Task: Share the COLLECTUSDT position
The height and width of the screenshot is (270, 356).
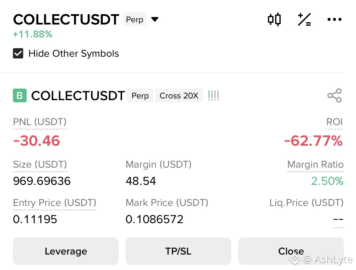Action: point(335,95)
